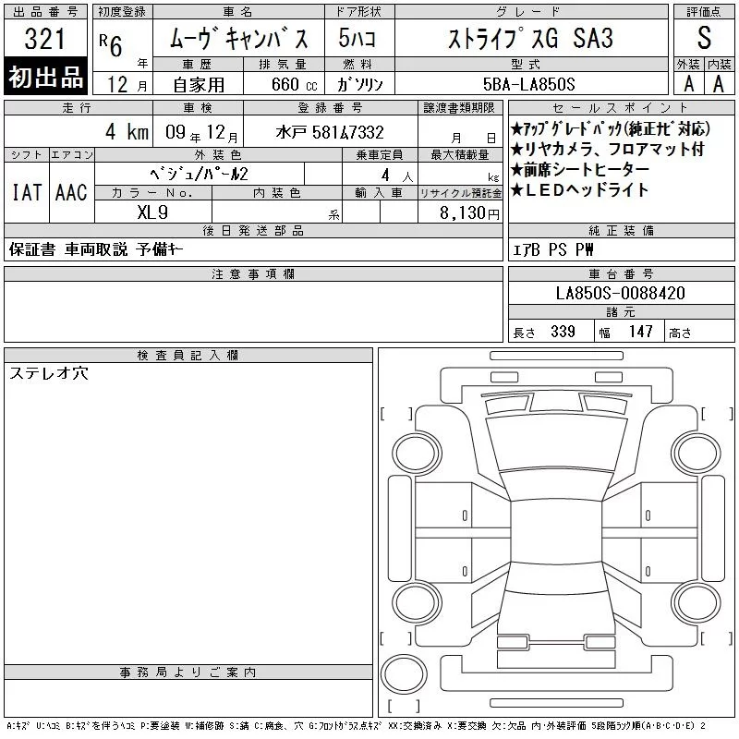Click interior rating A under 内装
739x739 pixels.
[719, 84]
